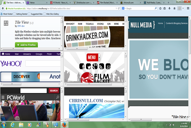Viewport: 191px width, 128px height.
Task: Open the DW-dev author link
Action: pos(21,26)
